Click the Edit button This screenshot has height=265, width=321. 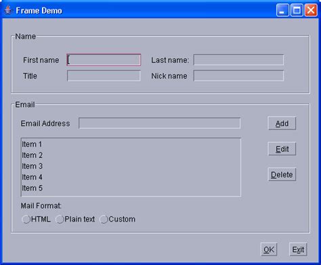[282, 149]
